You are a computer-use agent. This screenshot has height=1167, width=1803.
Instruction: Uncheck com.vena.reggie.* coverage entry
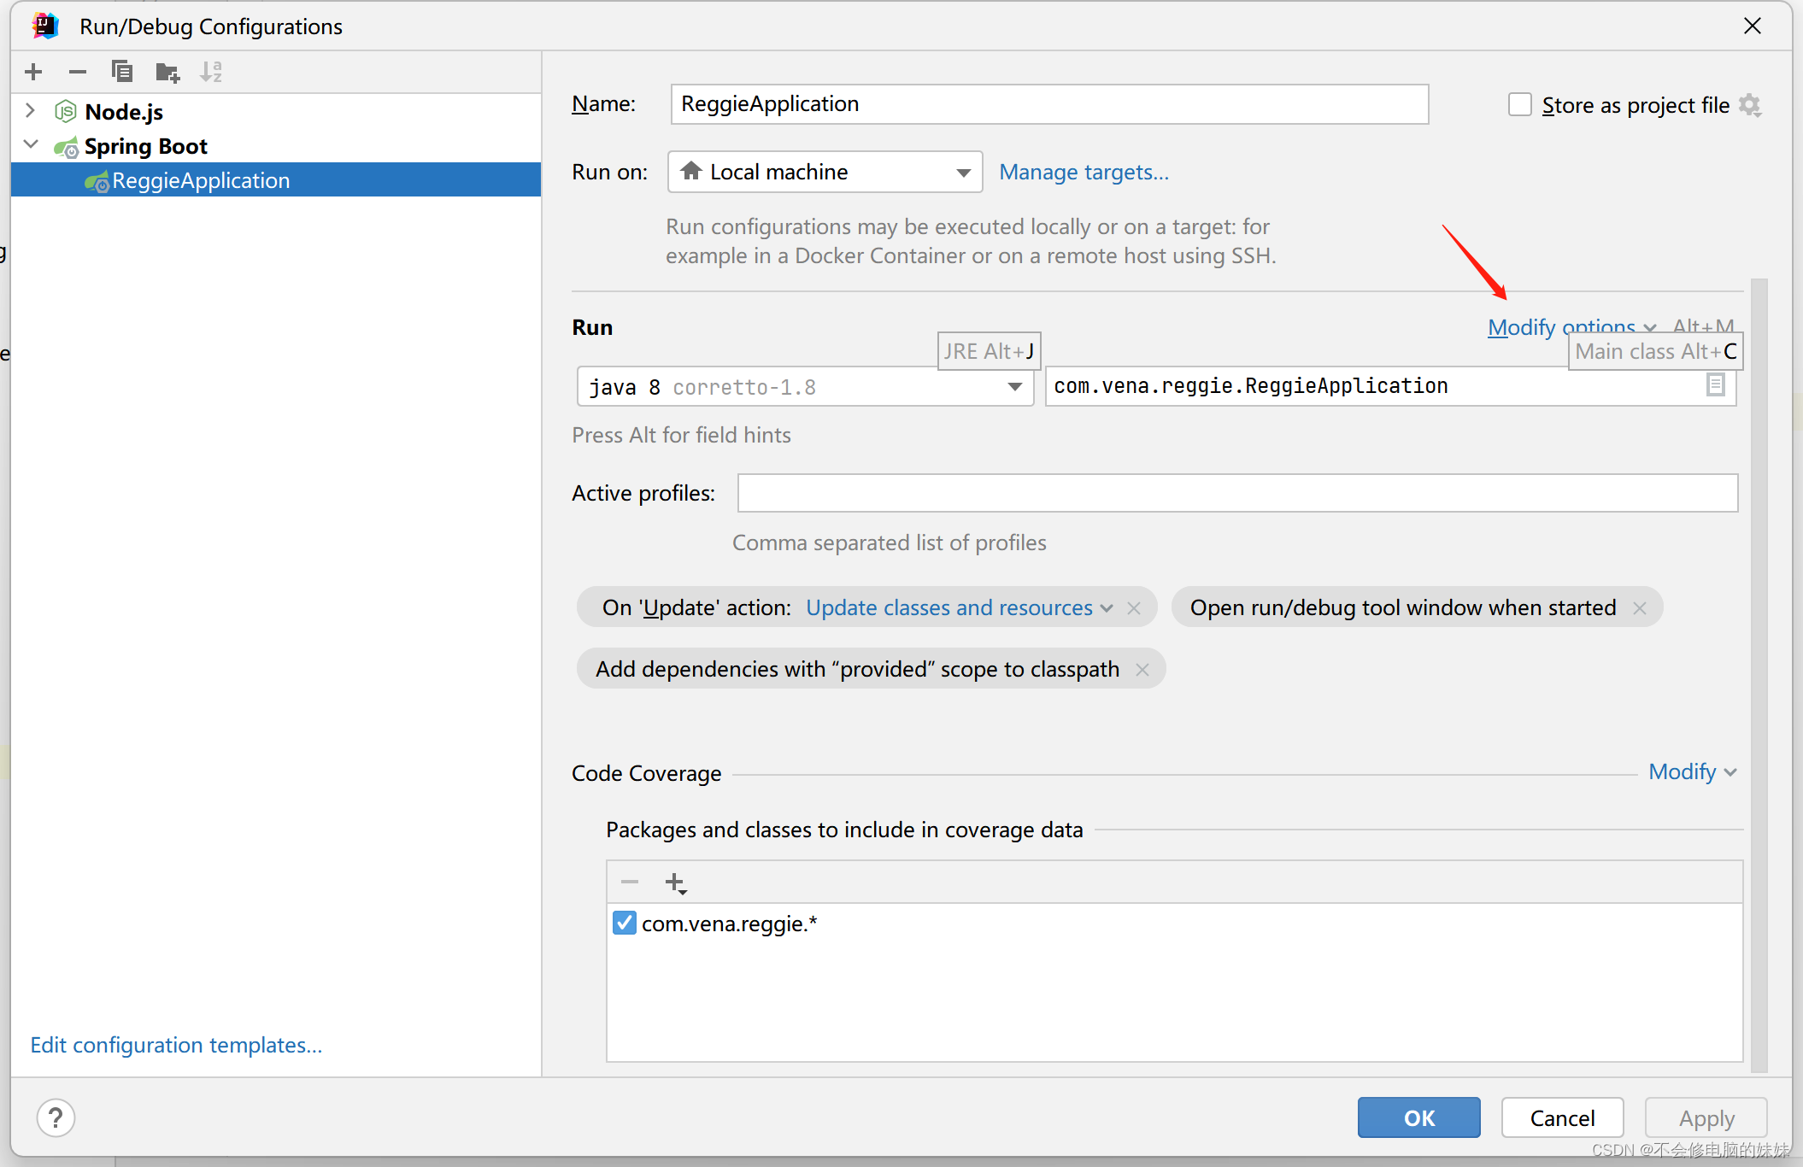(625, 923)
